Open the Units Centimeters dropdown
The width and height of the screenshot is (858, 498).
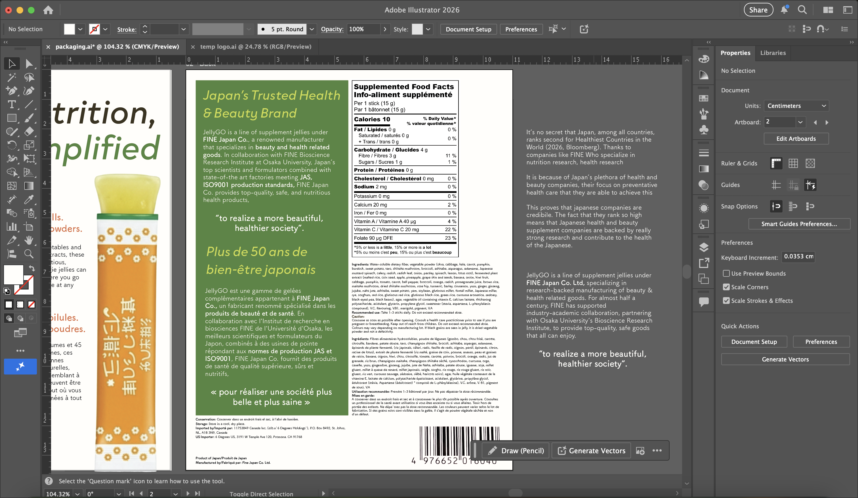[796, 106]
